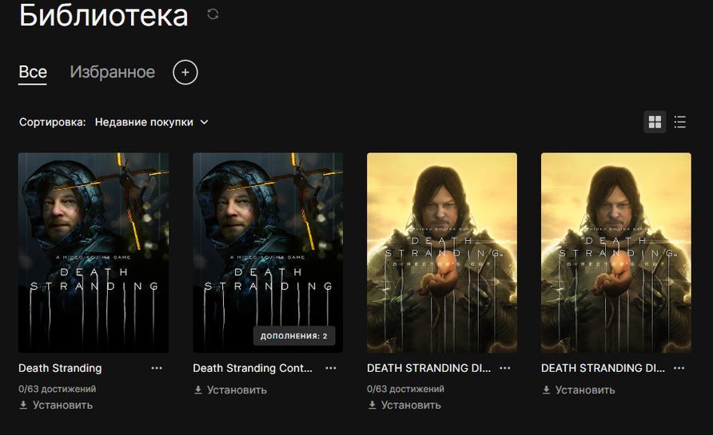Open last Director's Cut cover art
The image size is (713, 435).
[616, 252]
